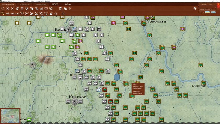Click the sky-and-yellow weather pill indicator
Screen dimensions: 220x124
pyautogui.click(x=207, y=12)
